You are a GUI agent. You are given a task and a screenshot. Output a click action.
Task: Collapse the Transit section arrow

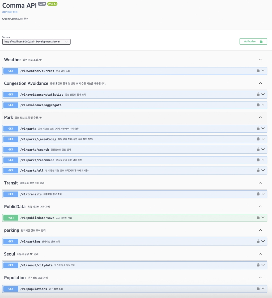(x=260, y=183)
